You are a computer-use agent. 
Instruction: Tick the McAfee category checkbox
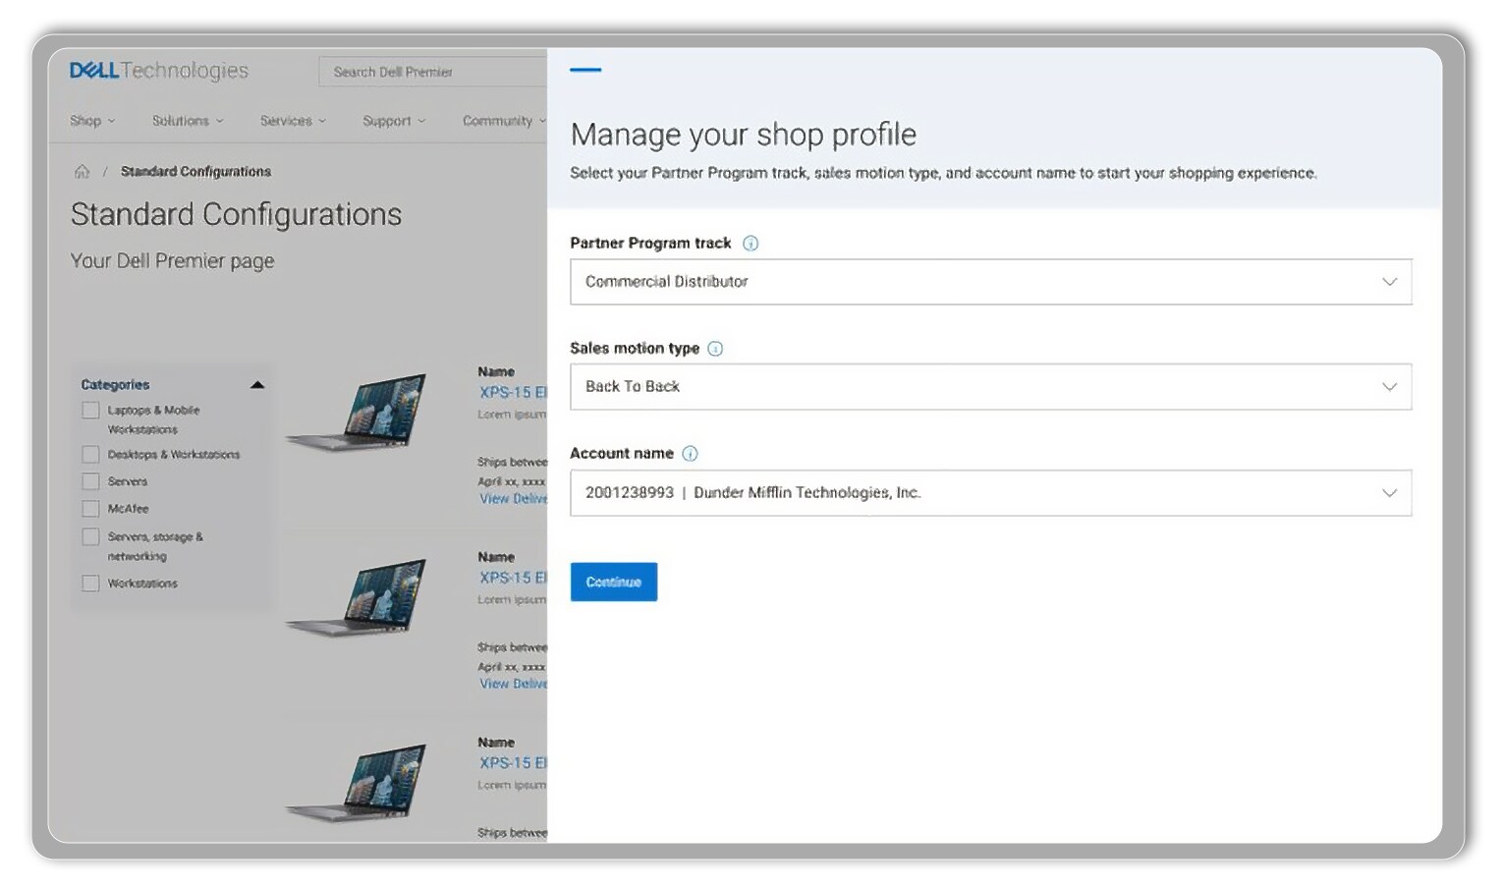click(x=90, y=509)
